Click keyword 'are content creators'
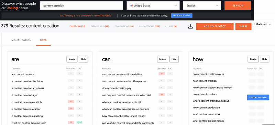 pos(23,74)
